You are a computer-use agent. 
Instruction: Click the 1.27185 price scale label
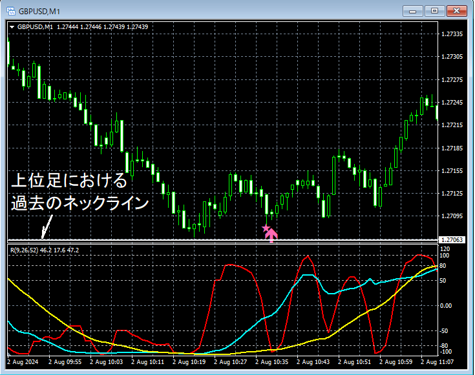(452, 148)
